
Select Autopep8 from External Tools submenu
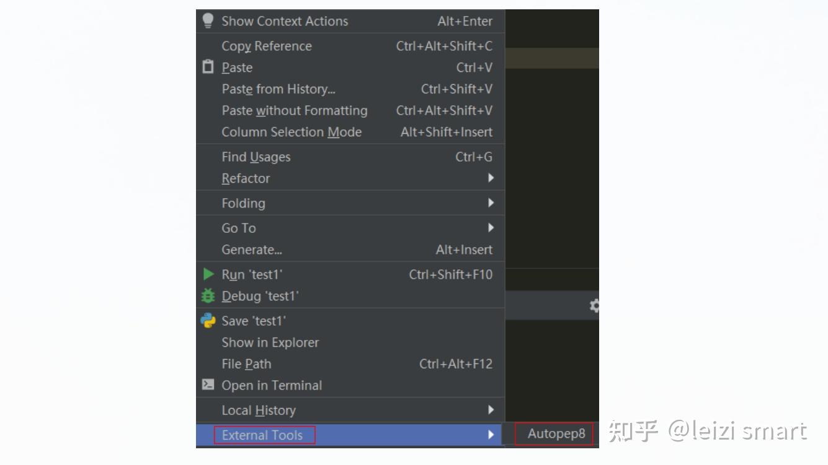tap(556, 433)
